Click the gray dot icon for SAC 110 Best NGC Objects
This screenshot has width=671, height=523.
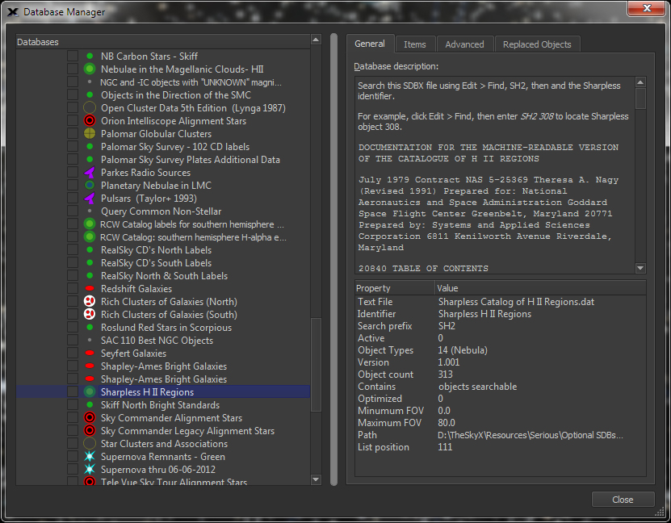[x=90, y=340]
